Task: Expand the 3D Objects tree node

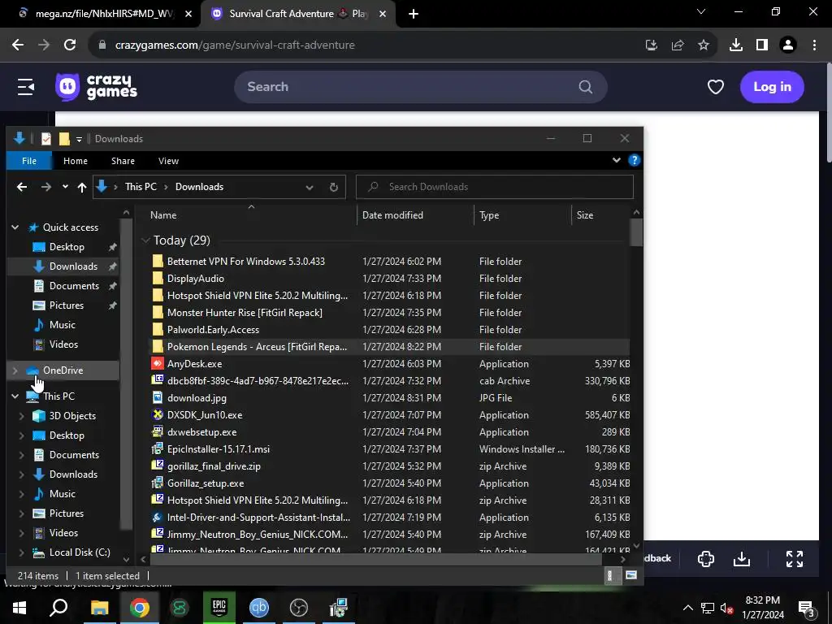Action: point(22,416)
